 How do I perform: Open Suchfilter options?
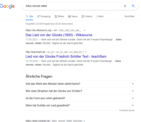click(x=130, y=17)
